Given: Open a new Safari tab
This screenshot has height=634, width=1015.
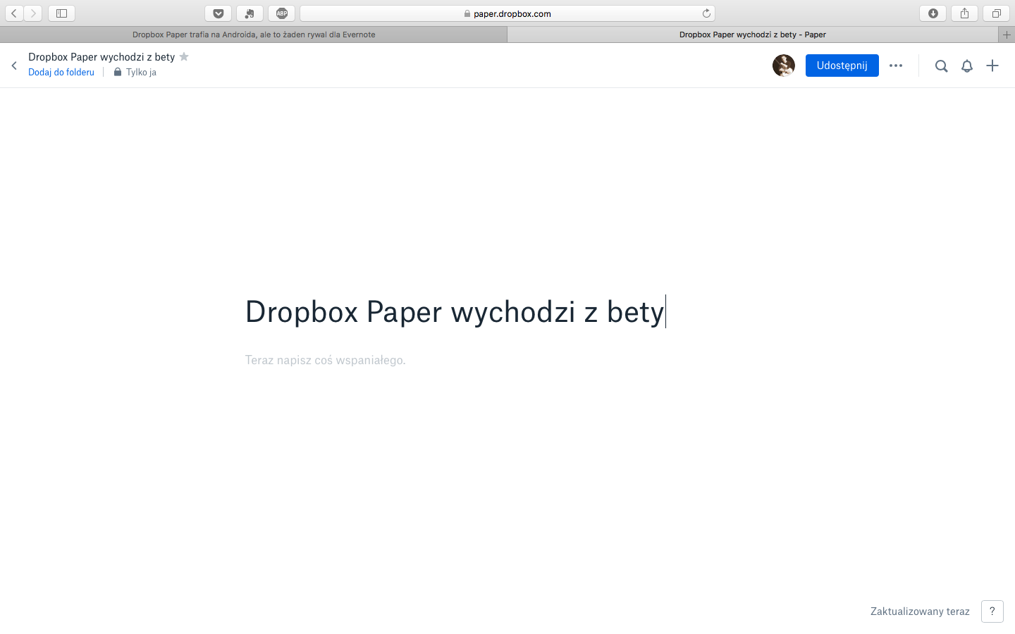Looking at the screenshot, I should 1007,35.
